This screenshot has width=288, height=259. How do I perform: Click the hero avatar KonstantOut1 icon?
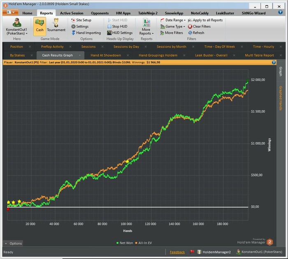pos(17,22)
